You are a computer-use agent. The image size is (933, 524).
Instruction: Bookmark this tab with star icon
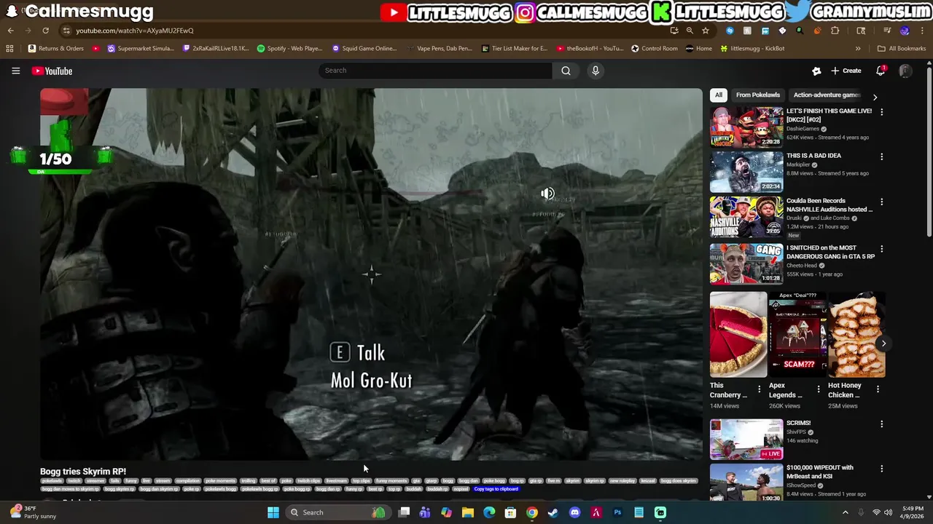tap(705, 31)
